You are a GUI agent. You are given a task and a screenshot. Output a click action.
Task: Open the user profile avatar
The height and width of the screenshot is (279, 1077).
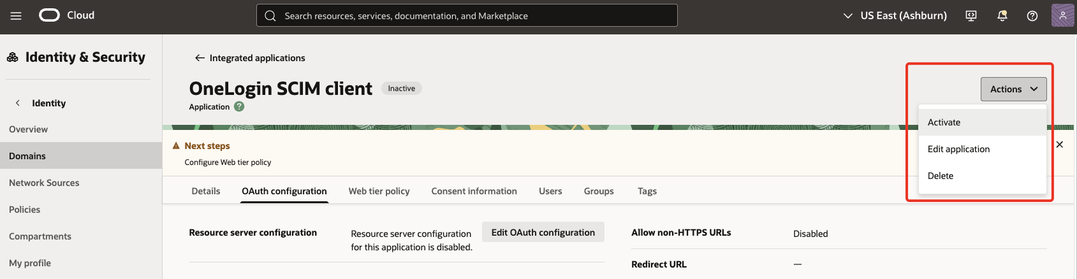pyautogui.click(x=1062, y=16)
